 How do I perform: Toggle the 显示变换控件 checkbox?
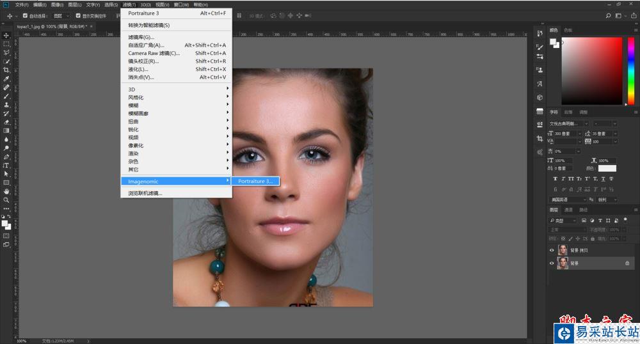point(78,15)
